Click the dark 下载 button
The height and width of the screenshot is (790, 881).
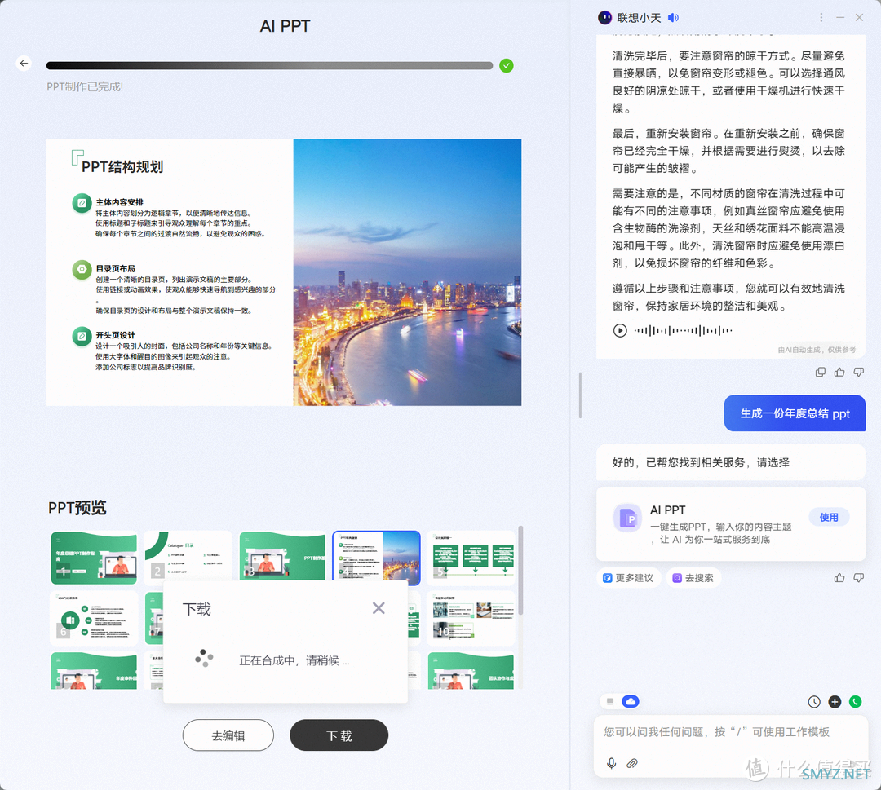[x=339, y=735]
